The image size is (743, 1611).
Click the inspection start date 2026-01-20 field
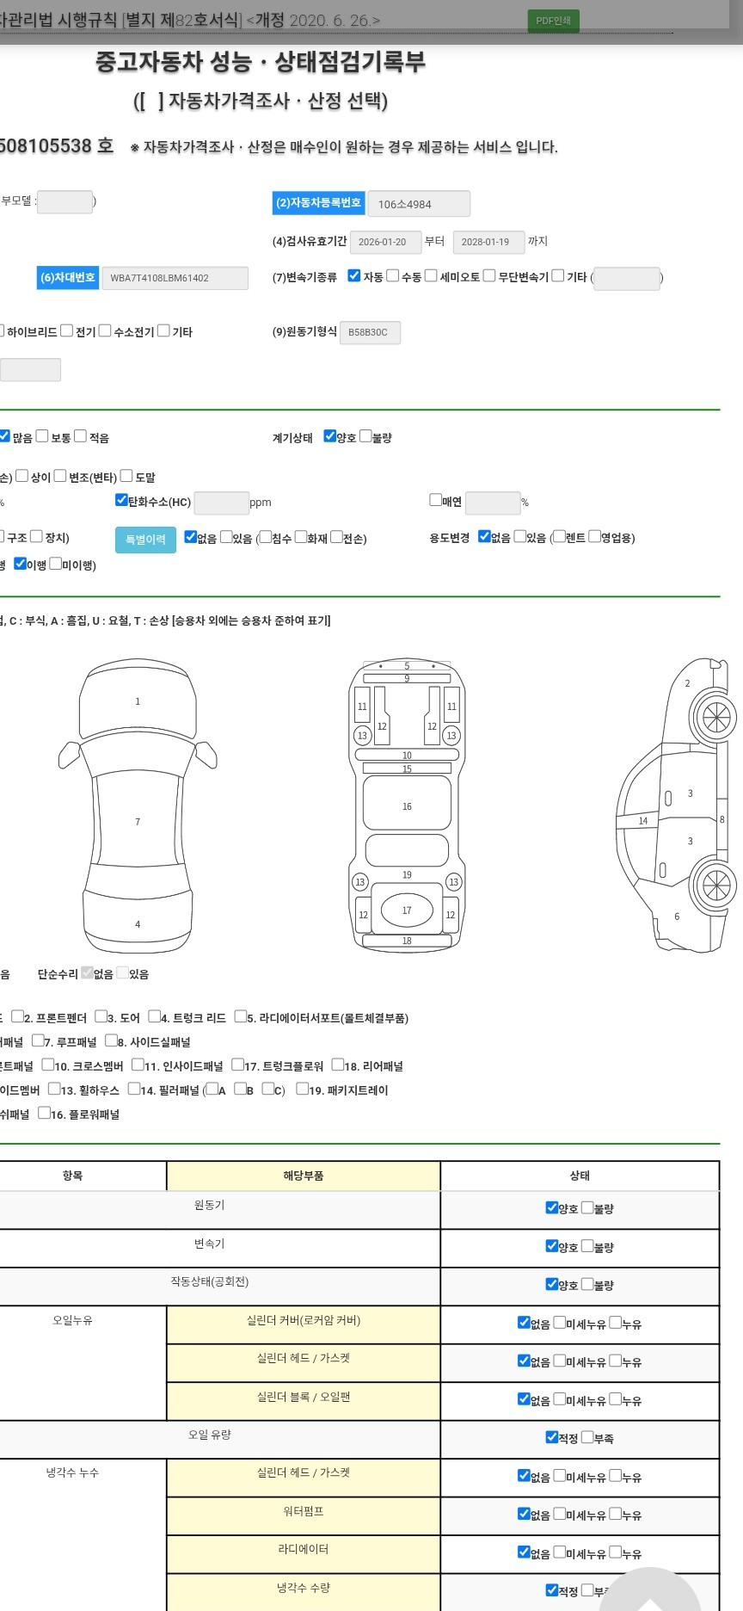click(x=385, y=242)
